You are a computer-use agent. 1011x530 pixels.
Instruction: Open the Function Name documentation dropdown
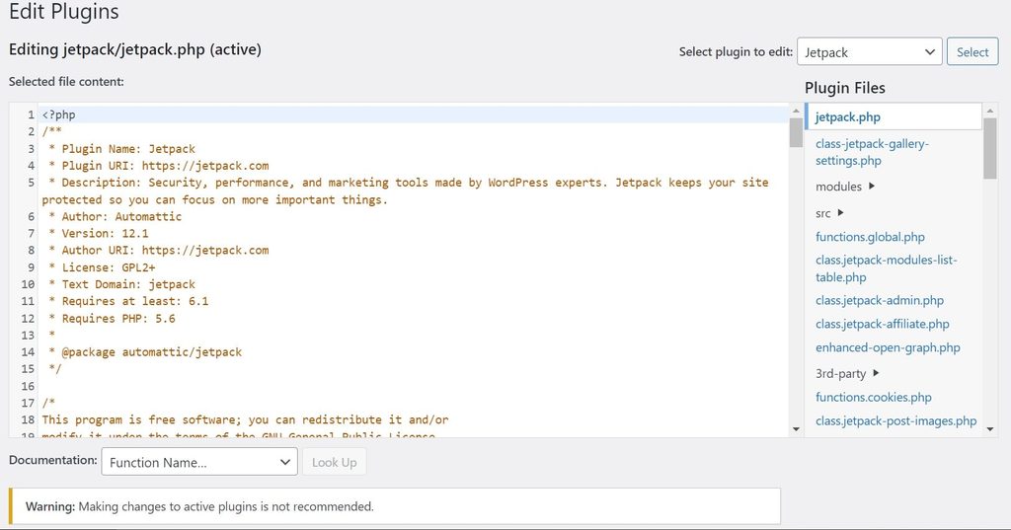(x=199, y=462)
